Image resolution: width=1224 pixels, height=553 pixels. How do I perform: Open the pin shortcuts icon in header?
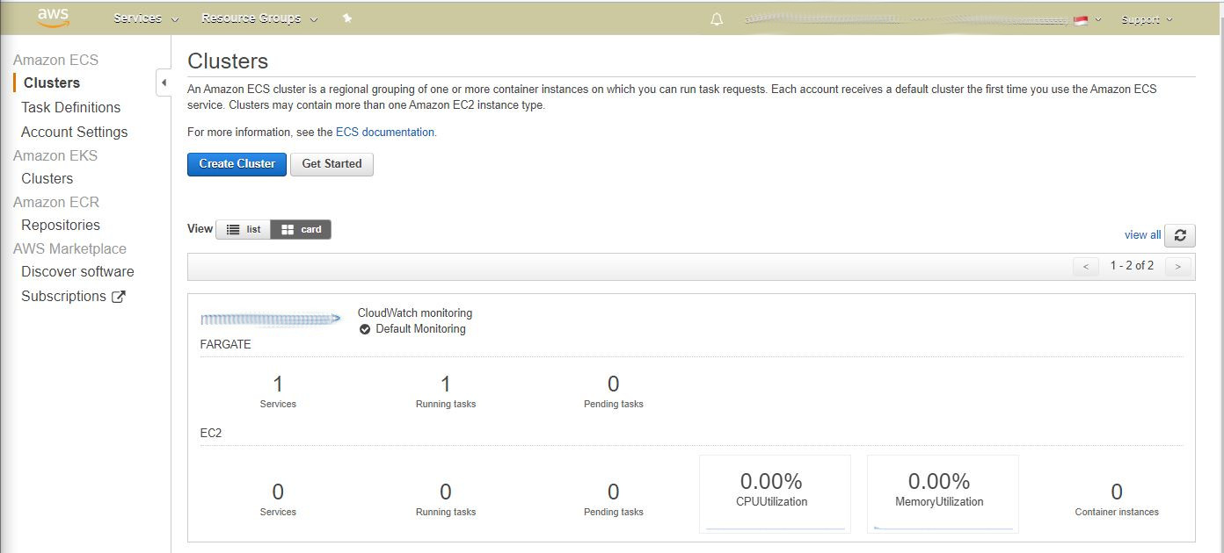pos(347,18)
